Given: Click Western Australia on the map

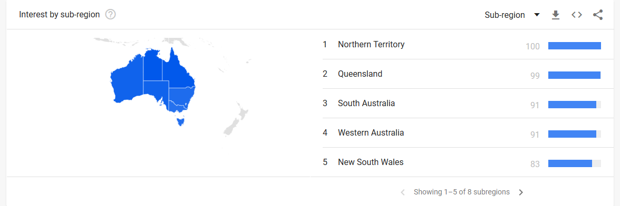Looking at the screenshot, I should pyautogui.click(x=128, y=84).
